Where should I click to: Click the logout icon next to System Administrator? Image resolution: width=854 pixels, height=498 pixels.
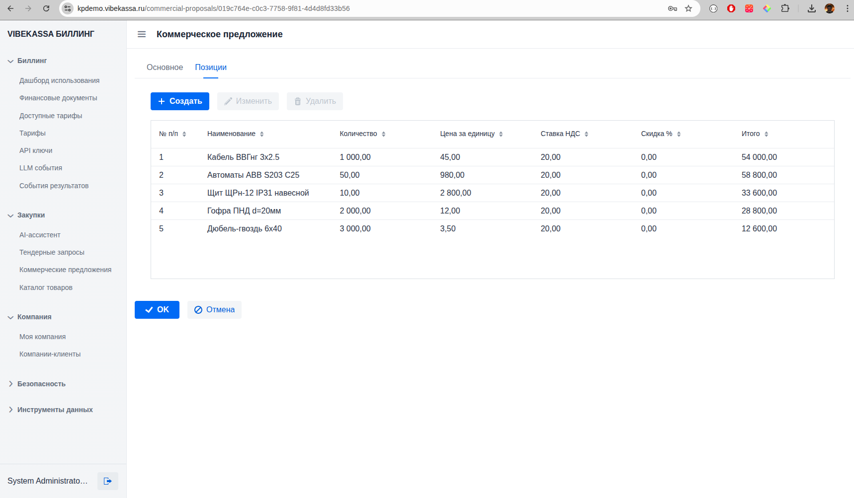pyautogui.click(x=107, y=481)
